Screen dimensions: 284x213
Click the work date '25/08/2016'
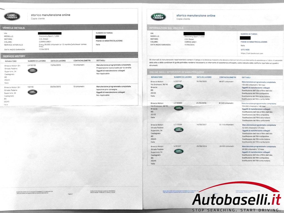202,146
